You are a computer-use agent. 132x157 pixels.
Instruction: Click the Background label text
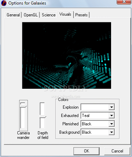click(69, 132)
